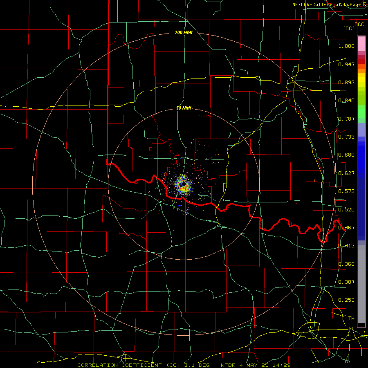Click the 0.307 scale value
The image size is (368, 368).
346,282
